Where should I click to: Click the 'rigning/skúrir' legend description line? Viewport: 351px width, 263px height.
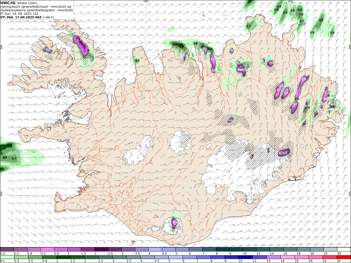36,7
